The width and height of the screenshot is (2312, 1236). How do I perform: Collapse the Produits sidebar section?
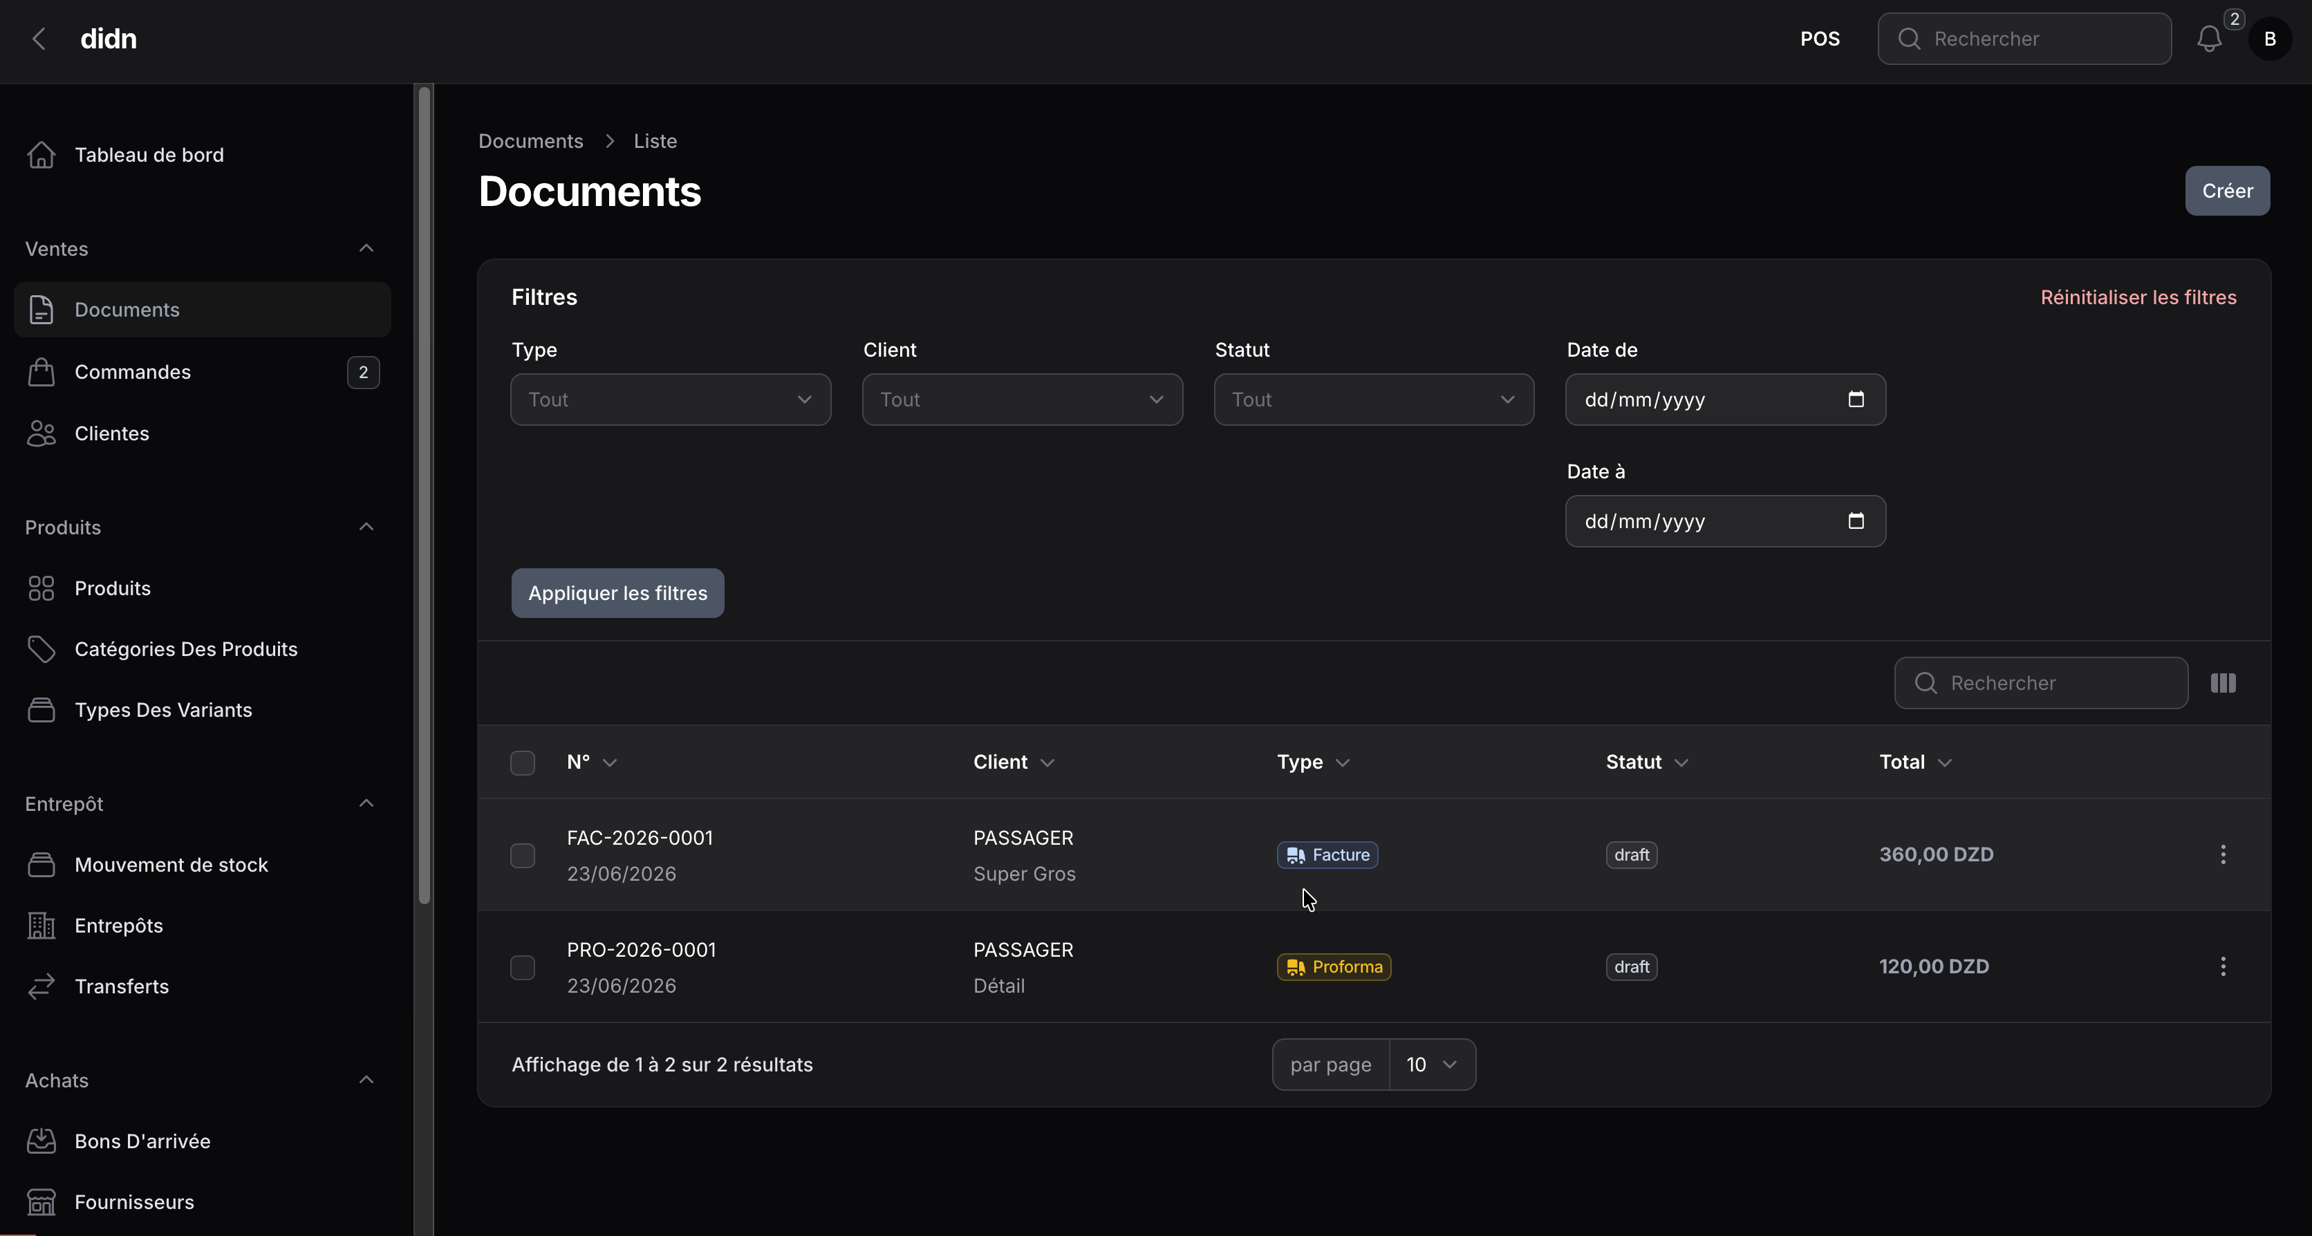coord(366,527)
